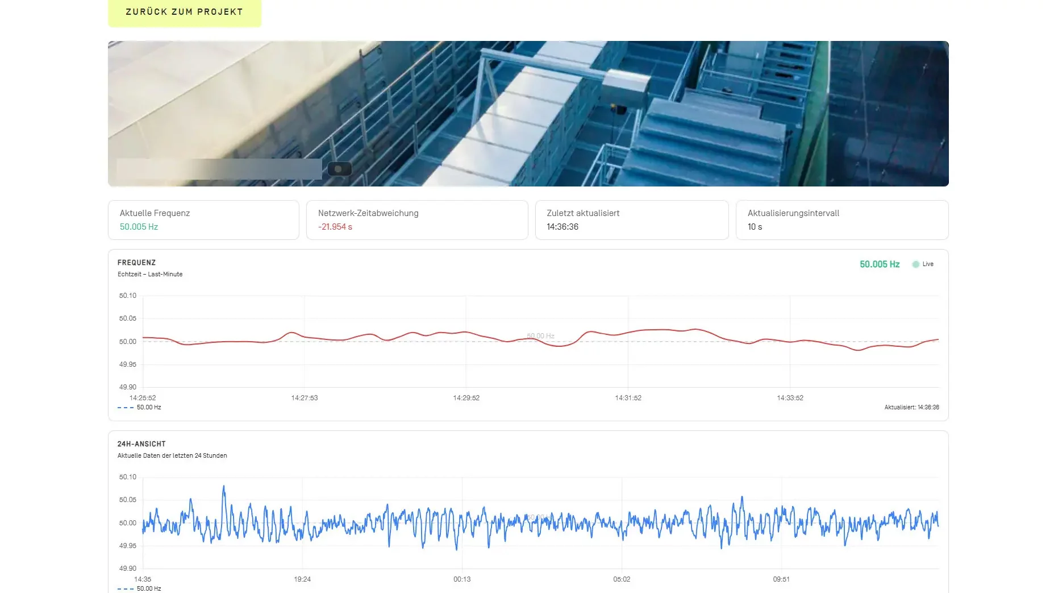
Task: Click the 14:36:36 last-updated time in card
Action: [x=563, y=227]
